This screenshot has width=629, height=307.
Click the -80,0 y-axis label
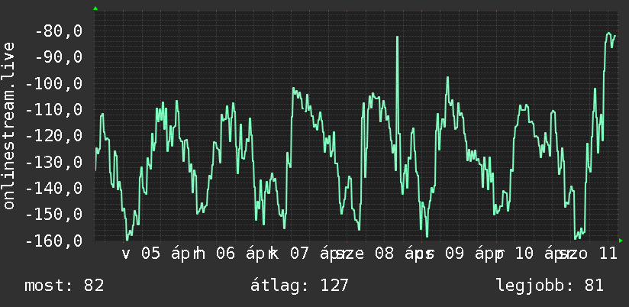pyautogui.click(x=59, y=31)
